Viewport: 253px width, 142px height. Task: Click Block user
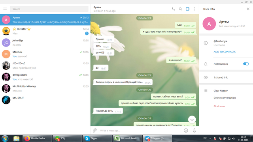[219, 106]
